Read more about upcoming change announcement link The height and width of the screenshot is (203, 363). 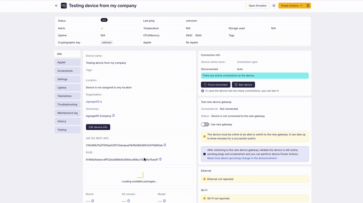242,158
